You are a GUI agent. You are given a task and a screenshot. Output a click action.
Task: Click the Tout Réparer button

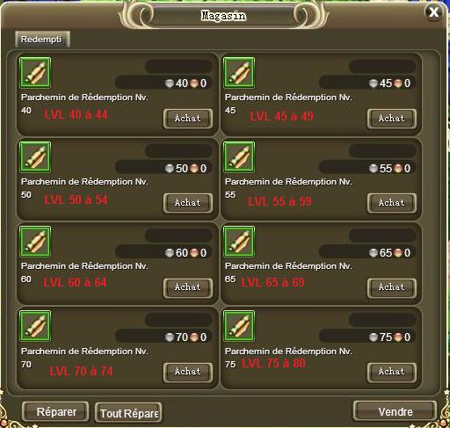[128, 412]
